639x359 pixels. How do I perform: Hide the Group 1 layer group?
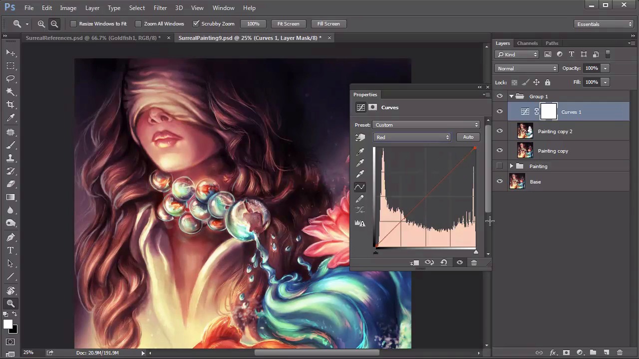(500, 96)
